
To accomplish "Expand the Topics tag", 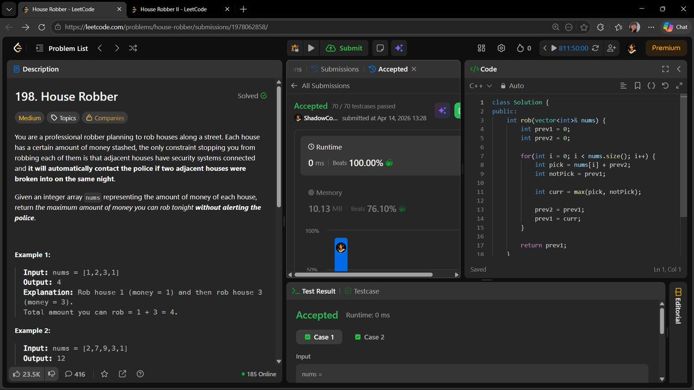I will (x=63, y=118).
